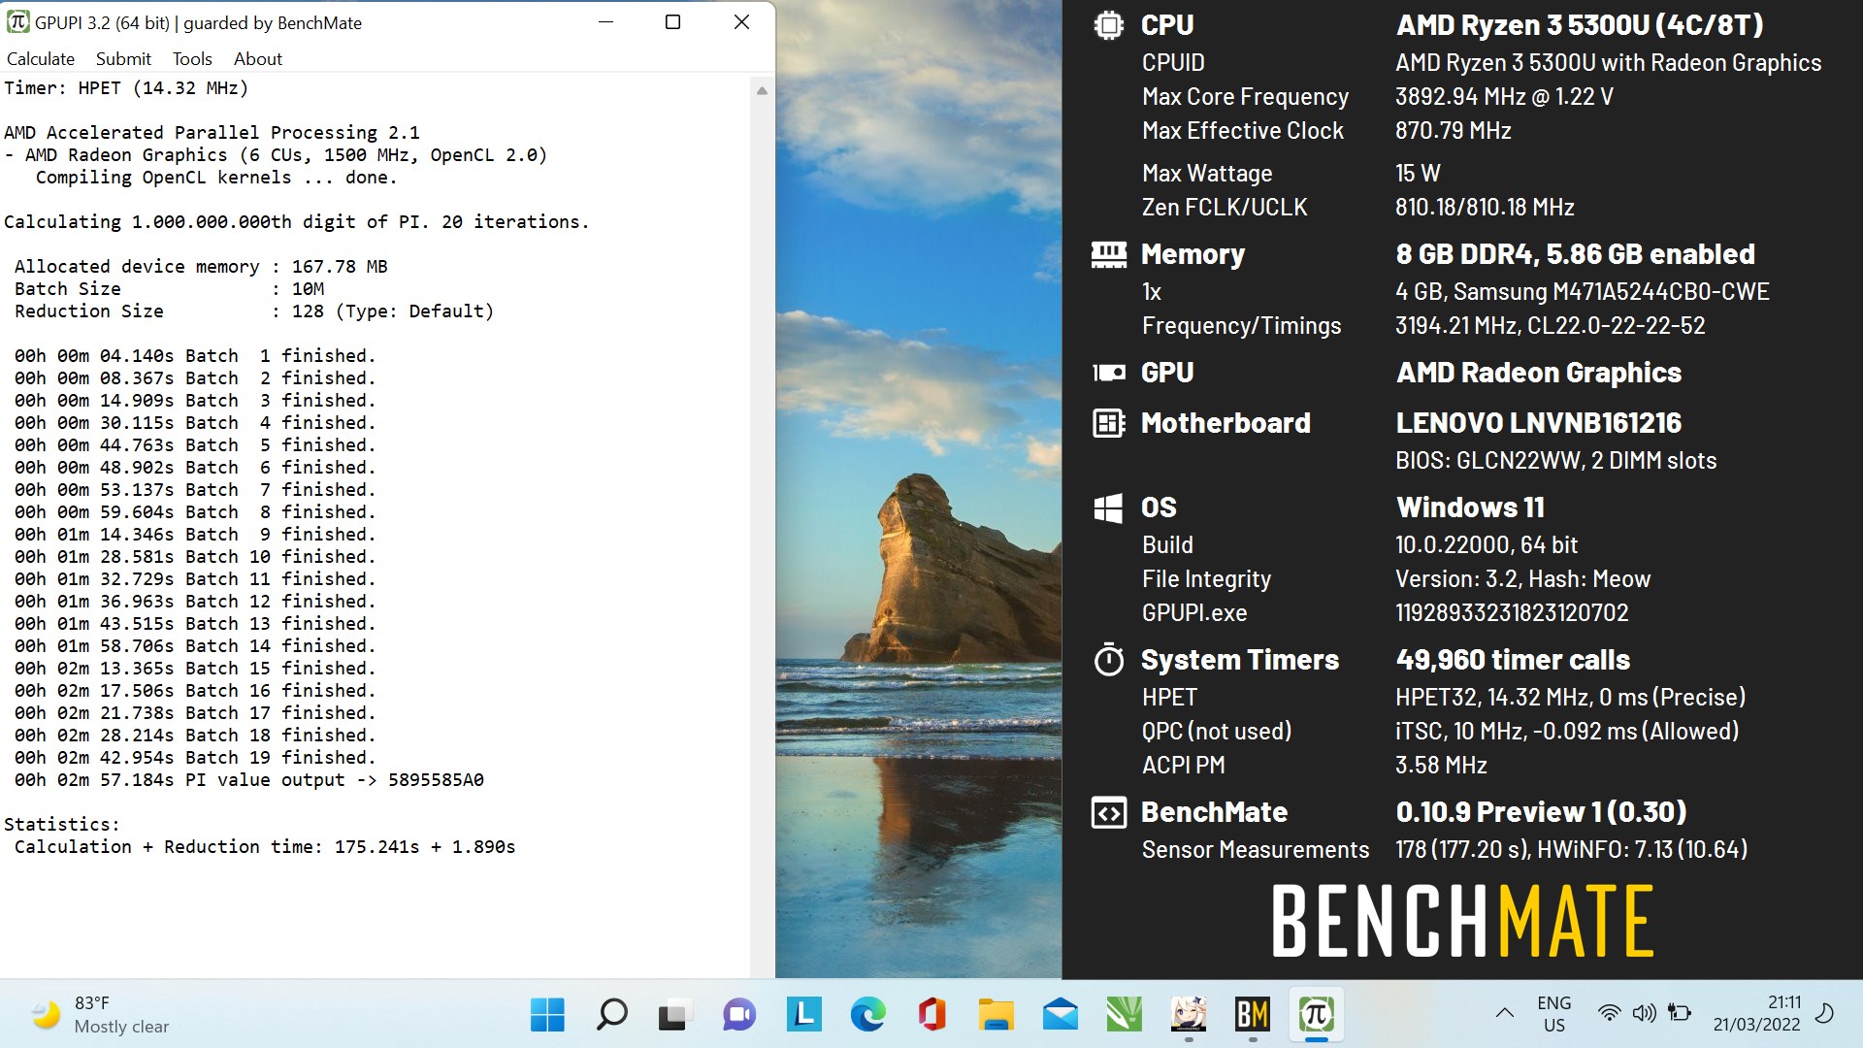
Task: Click the Motherboard icon in BenchMate
Action: 1108,423
